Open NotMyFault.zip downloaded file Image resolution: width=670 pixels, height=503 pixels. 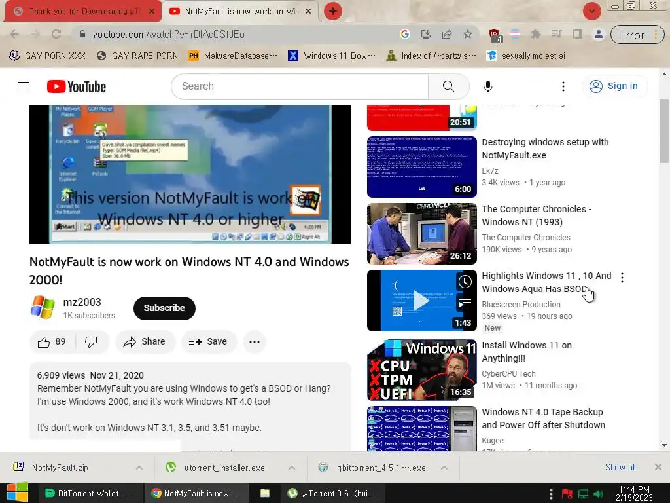tap(60, 468)
